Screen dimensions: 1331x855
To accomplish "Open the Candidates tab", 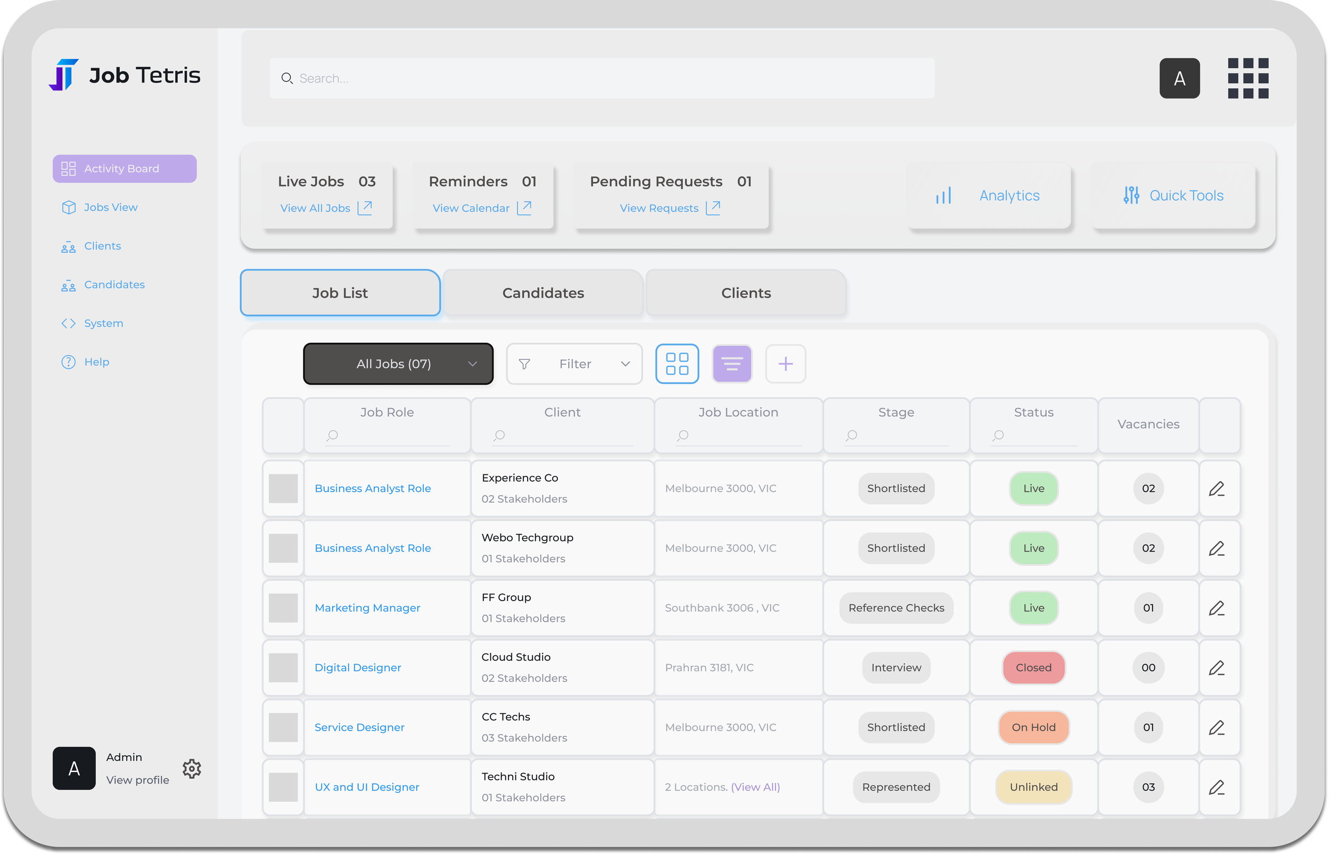I will pos(543,293).
